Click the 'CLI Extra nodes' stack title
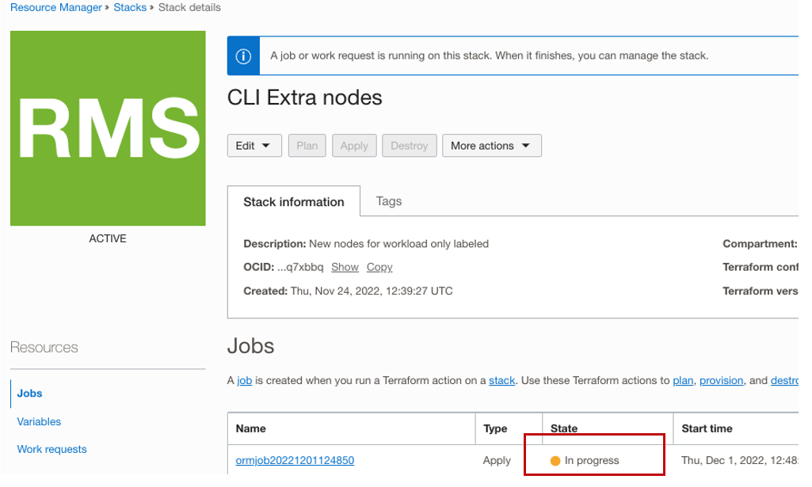 [304, 98]
